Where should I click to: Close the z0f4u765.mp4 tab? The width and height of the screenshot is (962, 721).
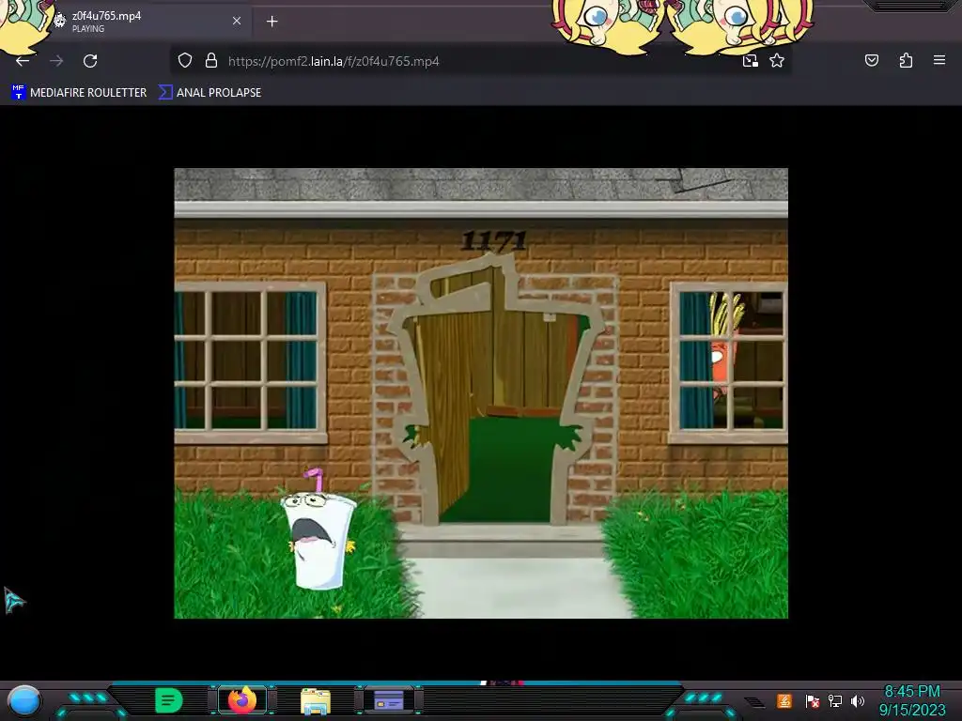(237, 21)
